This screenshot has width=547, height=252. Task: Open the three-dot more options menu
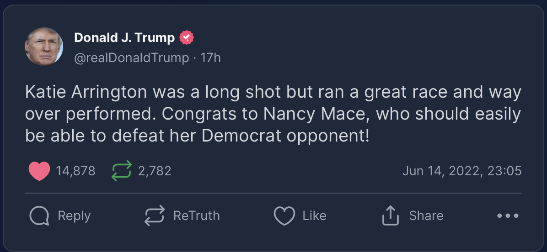click(x=508, y=216)
